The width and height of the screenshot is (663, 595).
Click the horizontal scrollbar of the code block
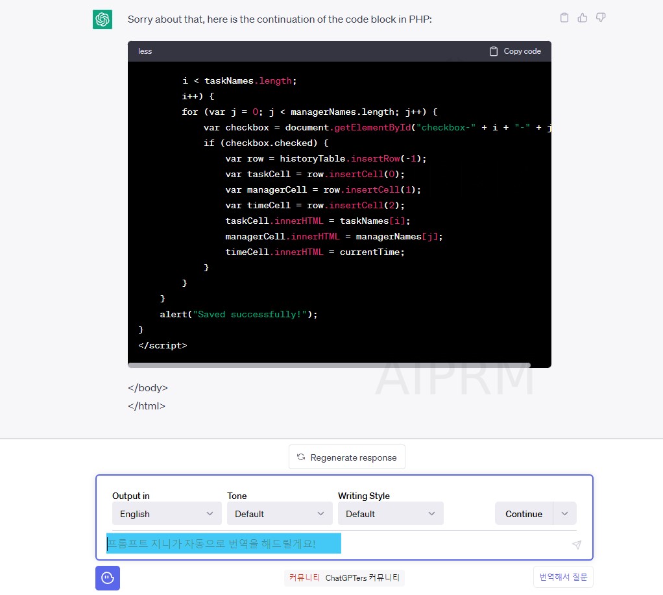coord(329,365)
